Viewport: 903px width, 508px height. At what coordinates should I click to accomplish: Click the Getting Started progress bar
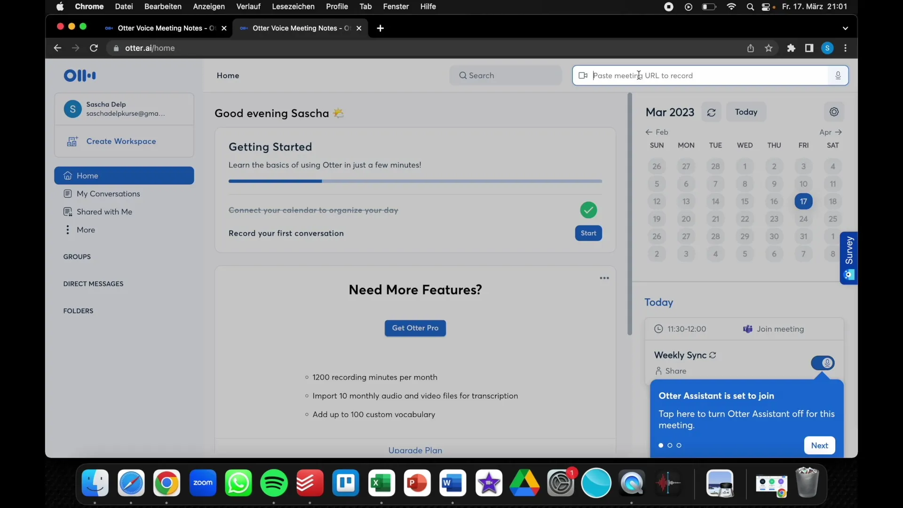[x=415, y=181]
